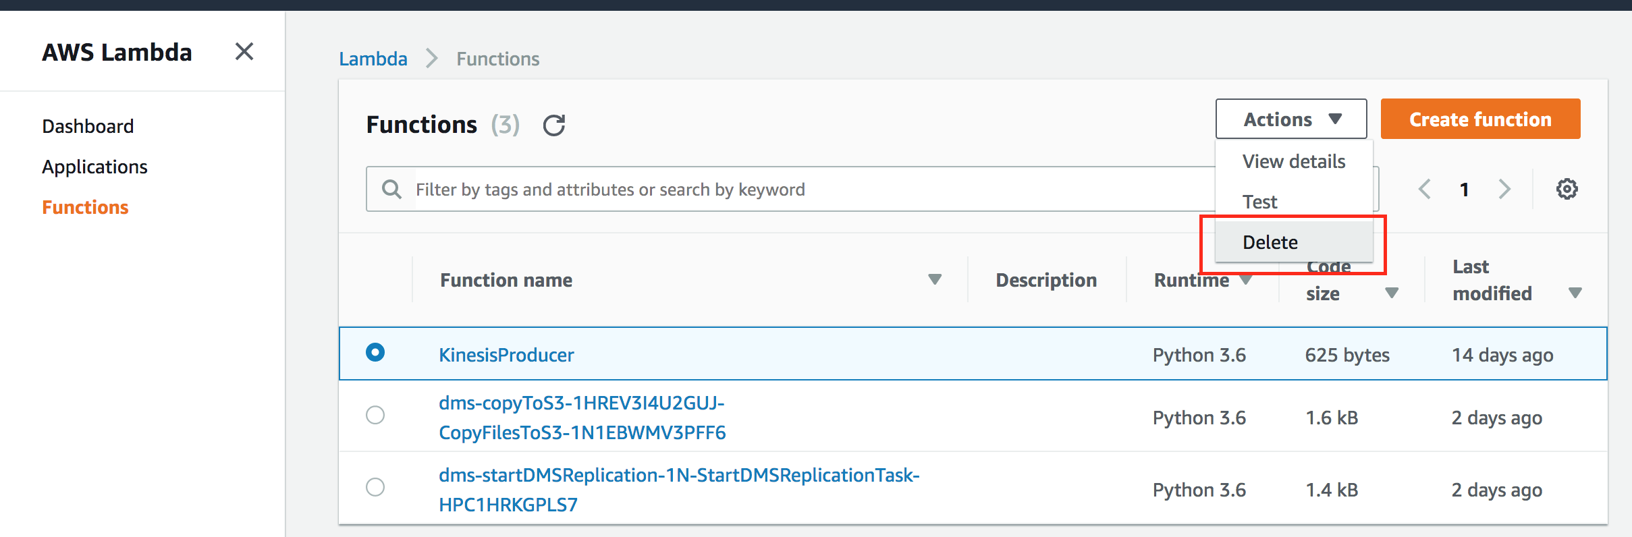Select the dms-startDMSReplication radio button
The image size is (1632, 537).
375,486
